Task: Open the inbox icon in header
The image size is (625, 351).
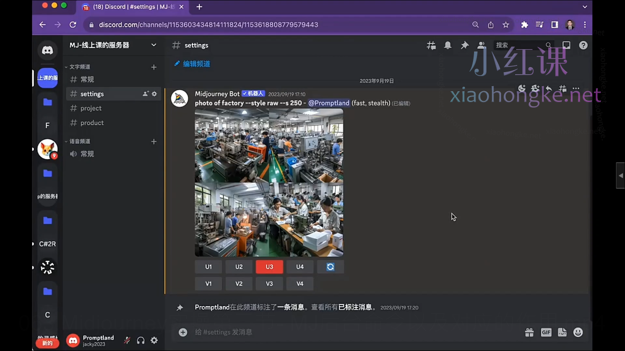Action: point(566,45)
